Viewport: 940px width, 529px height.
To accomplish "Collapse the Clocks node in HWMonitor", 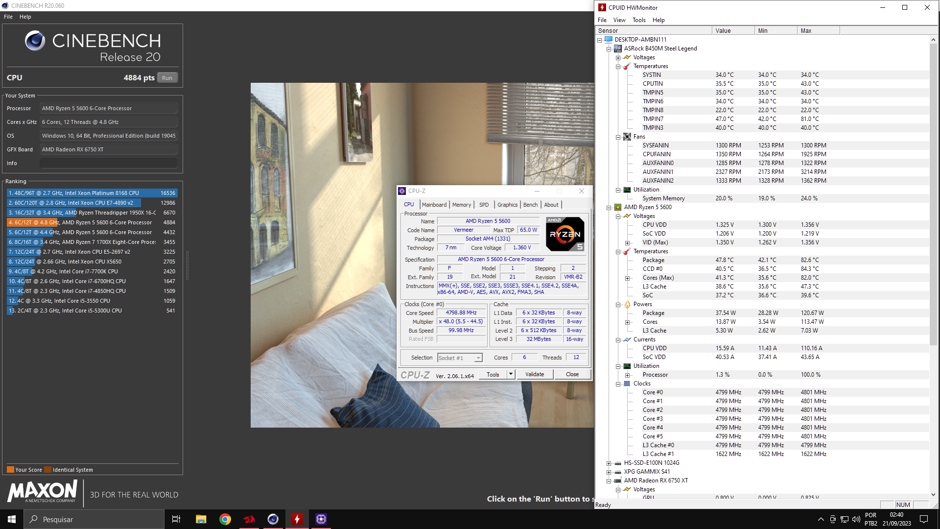I will pyautogui.click(x=618, y=384).
